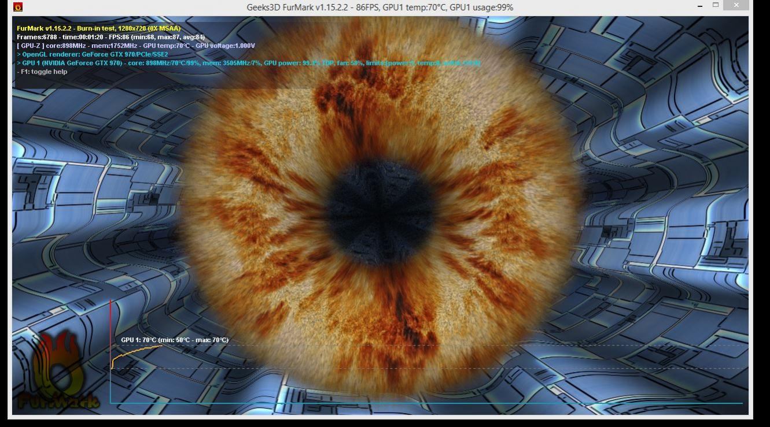Click the yellow 'Burn-in test, 1280x720' overlay line
Image resolution: width=770 pixels, height=427 pixels.
click(99, 28)
